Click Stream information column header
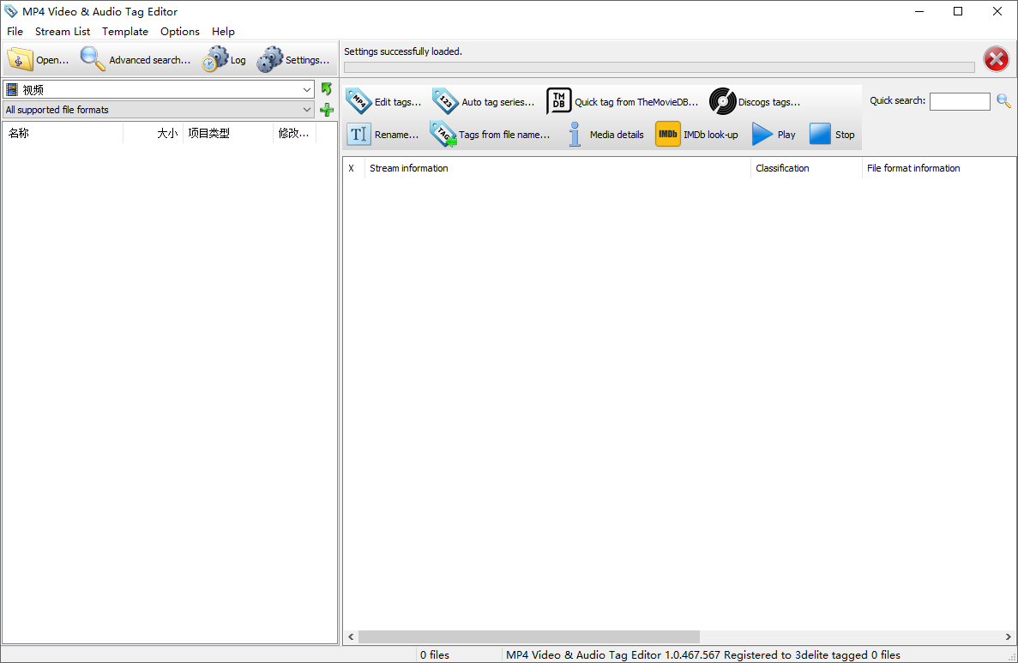Viewport: 1018px width, 663px height. click(557, 168)
